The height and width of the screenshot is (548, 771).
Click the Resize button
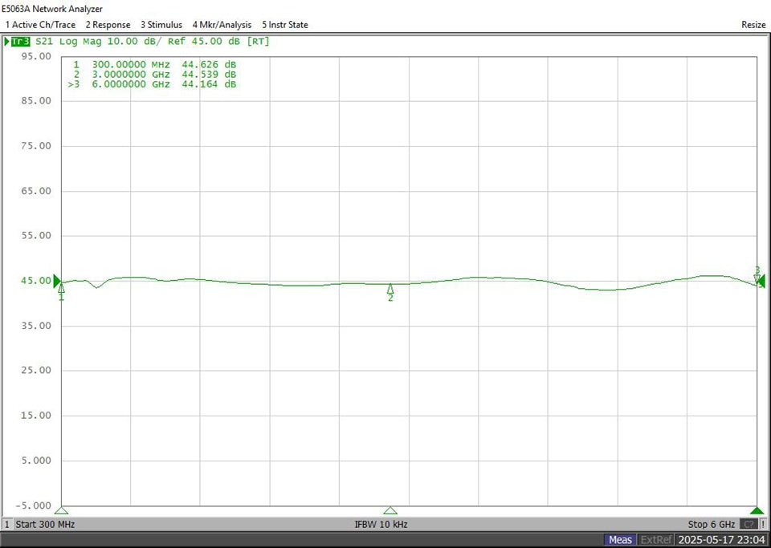[753, 25]
